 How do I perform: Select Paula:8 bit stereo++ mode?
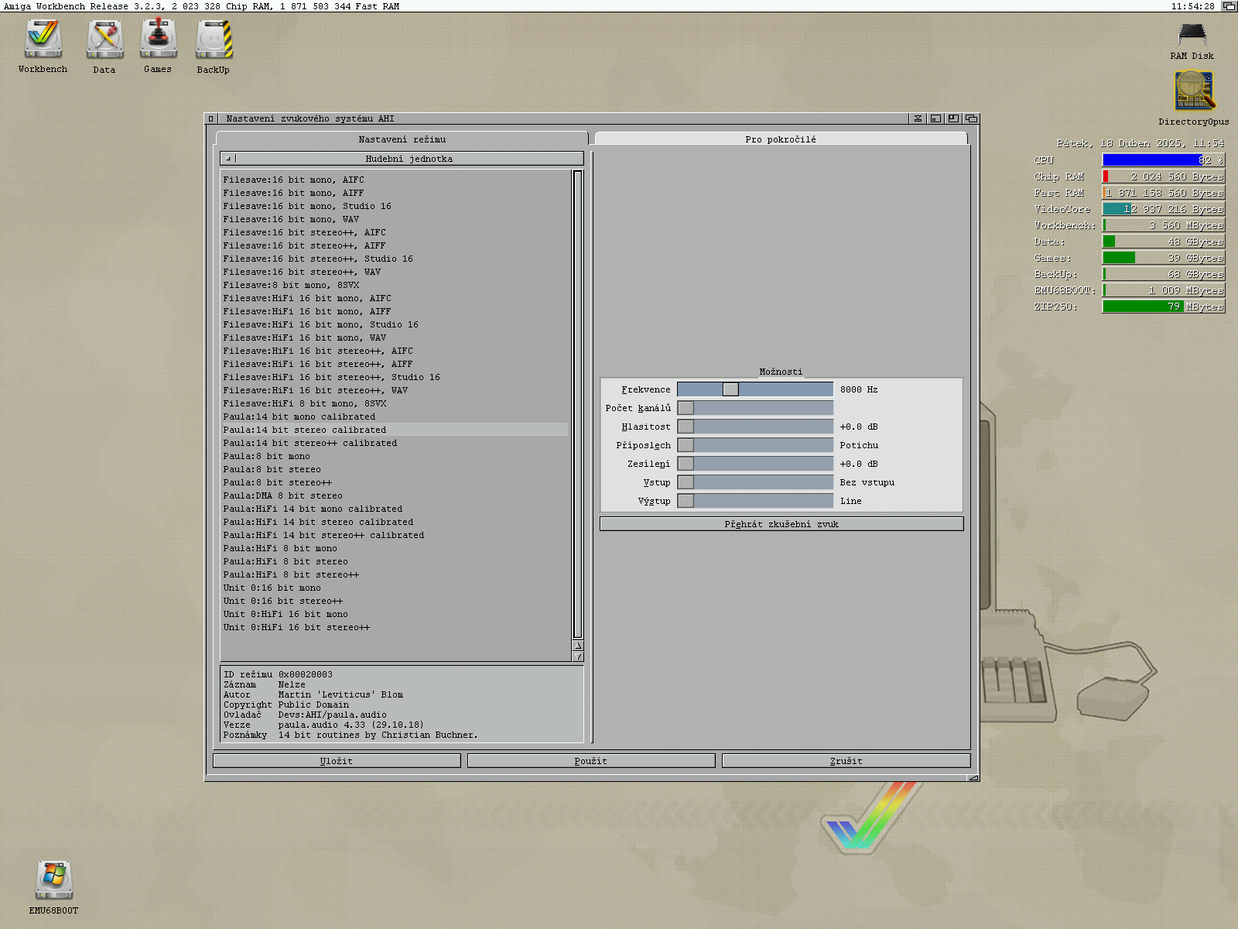point(277,482)
